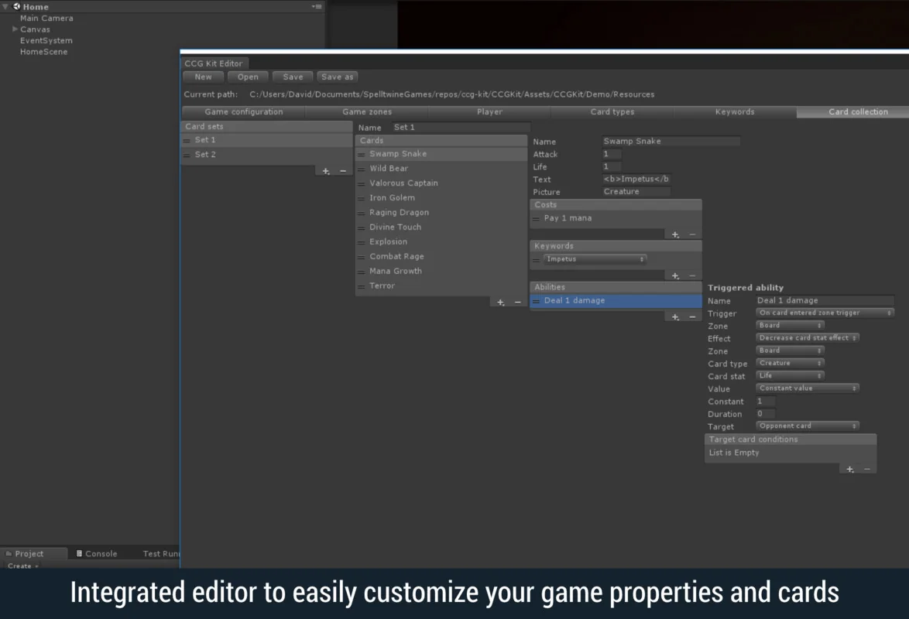Open the Create menu in the Project panel
Viewport: 909px width, 619px height.
21,566
